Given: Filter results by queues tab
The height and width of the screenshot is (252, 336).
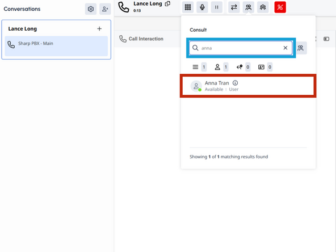Looking at the screenshot, I should [x=243, y=67].
